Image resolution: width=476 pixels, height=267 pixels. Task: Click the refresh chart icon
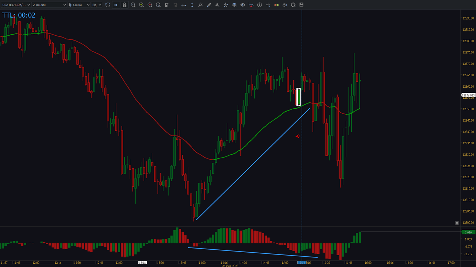pyautogui.click(x=108, y=5)
